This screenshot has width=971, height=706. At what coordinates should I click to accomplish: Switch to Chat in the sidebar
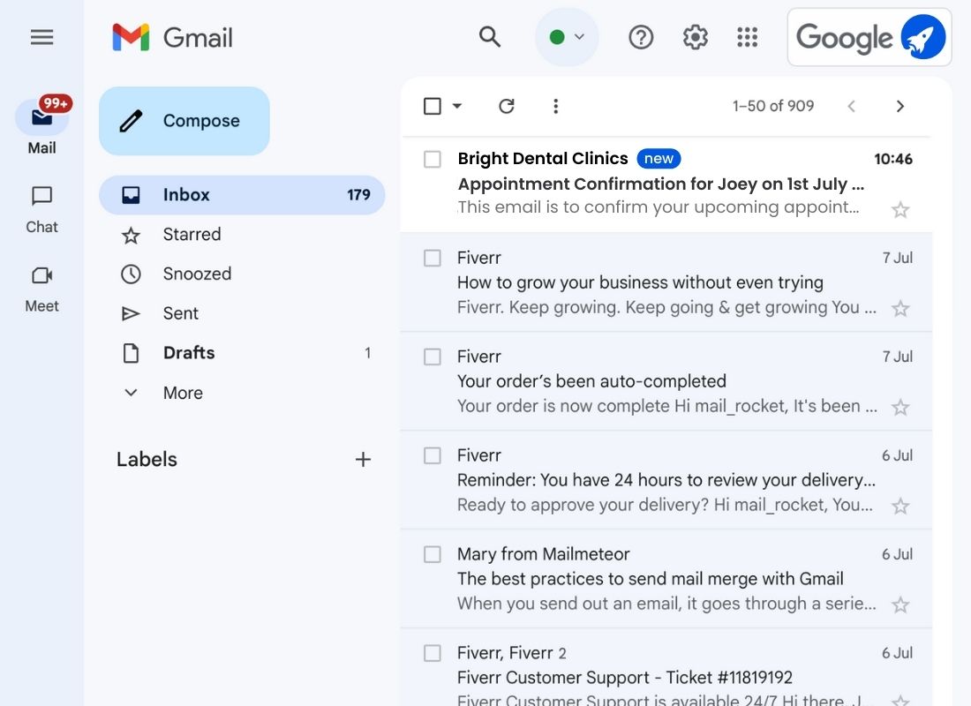(41, 208)
